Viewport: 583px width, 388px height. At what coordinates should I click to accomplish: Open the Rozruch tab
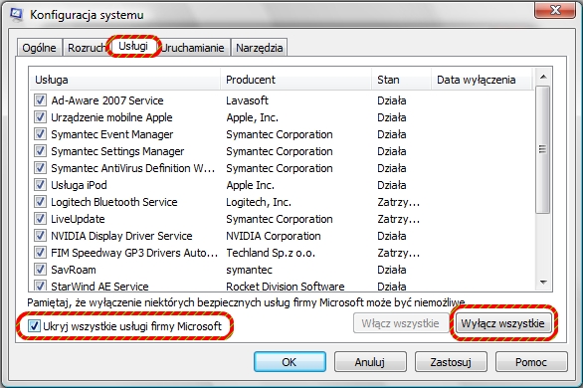pos(86,48)
